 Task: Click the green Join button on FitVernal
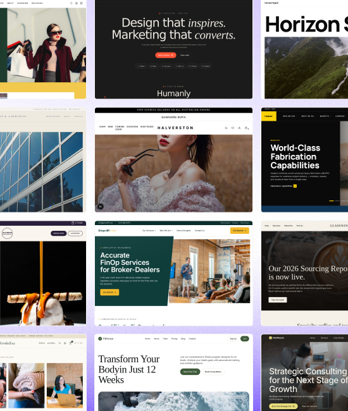[245, 339]
